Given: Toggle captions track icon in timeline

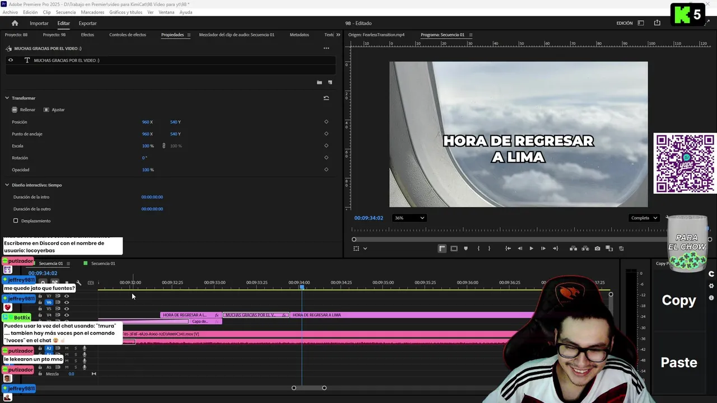Looking at the screenshot, I should pos(91,283).
